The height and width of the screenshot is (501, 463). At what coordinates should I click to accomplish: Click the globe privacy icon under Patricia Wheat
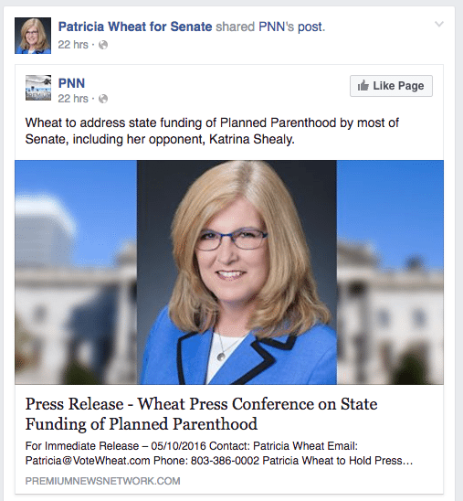tap(103, 45)
